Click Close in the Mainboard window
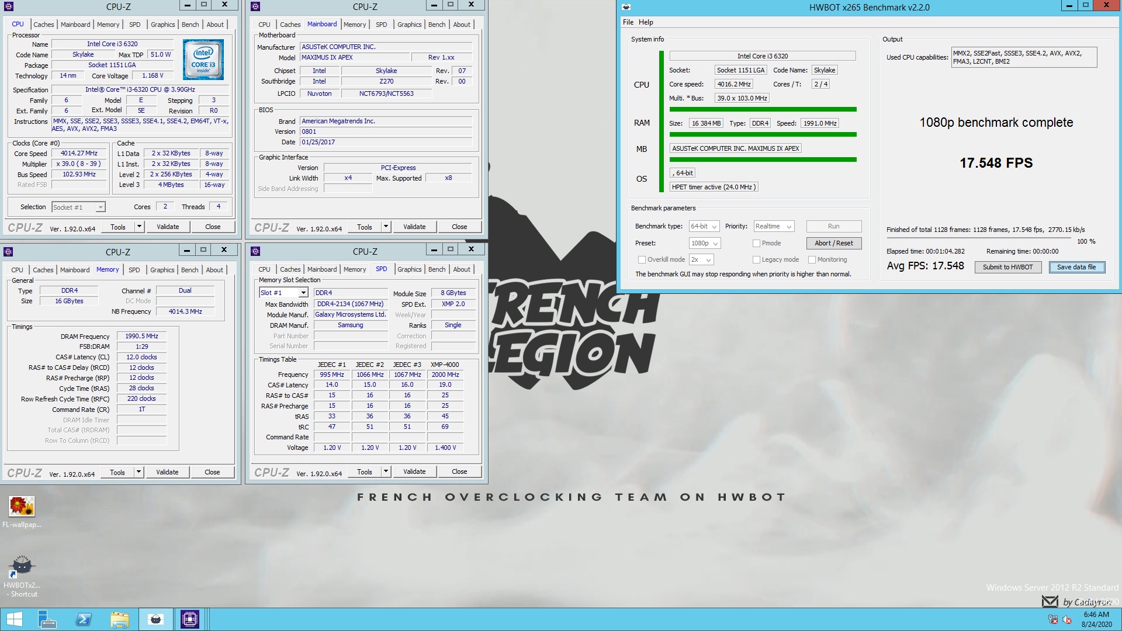The image size is (1122, 631). pyautogui.click(x=459, y=227)
